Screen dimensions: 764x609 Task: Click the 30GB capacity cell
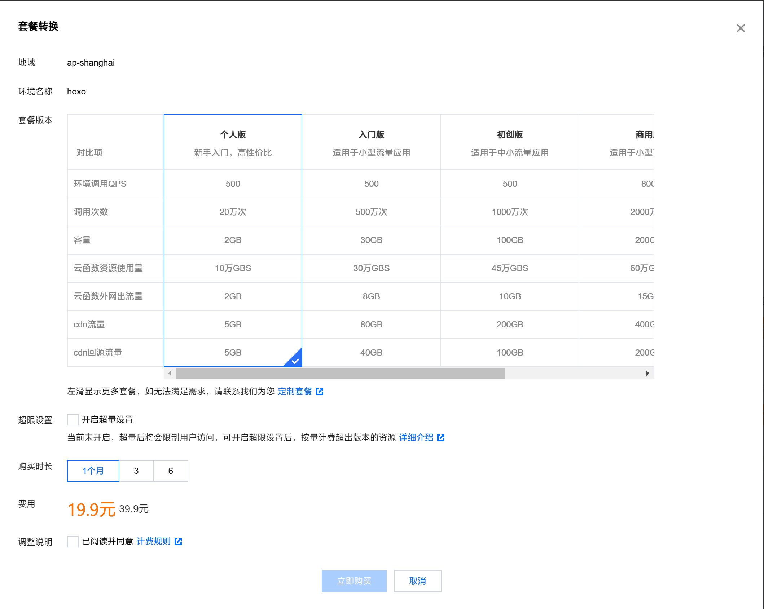pos(371,240)
